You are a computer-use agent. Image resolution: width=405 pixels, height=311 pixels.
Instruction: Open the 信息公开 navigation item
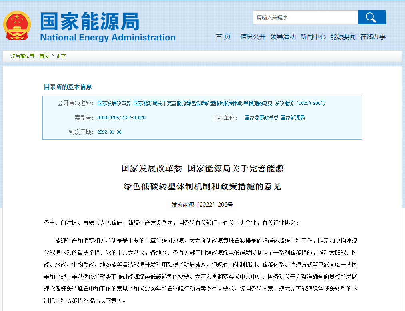253,37
